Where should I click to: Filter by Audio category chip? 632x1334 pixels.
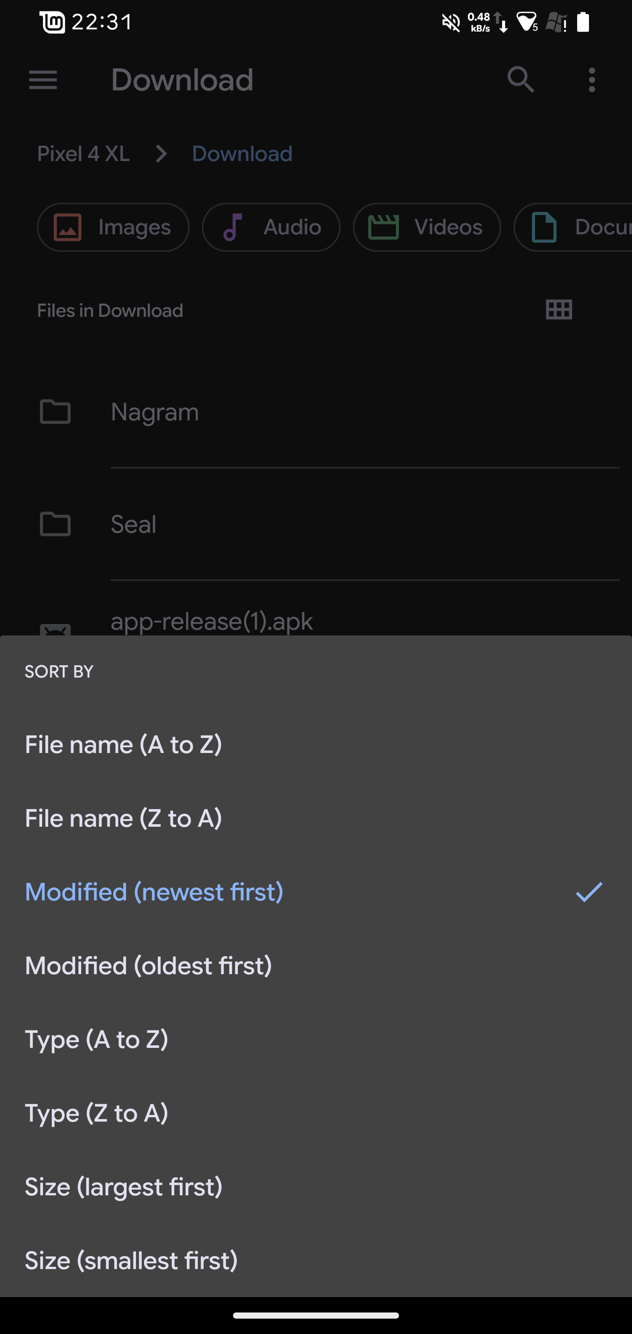271,227
